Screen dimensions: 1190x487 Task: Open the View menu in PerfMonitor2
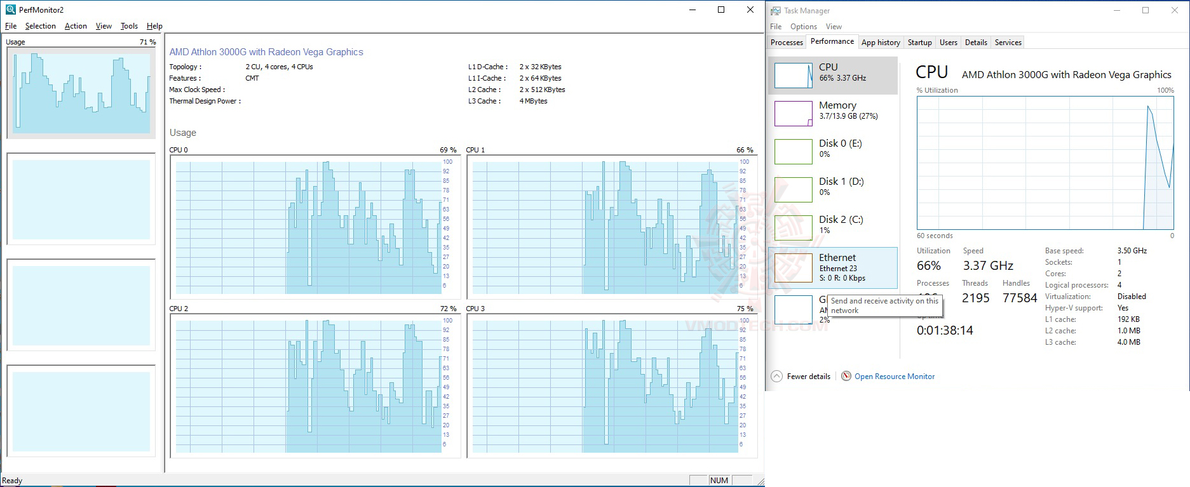tap(104, 26)
